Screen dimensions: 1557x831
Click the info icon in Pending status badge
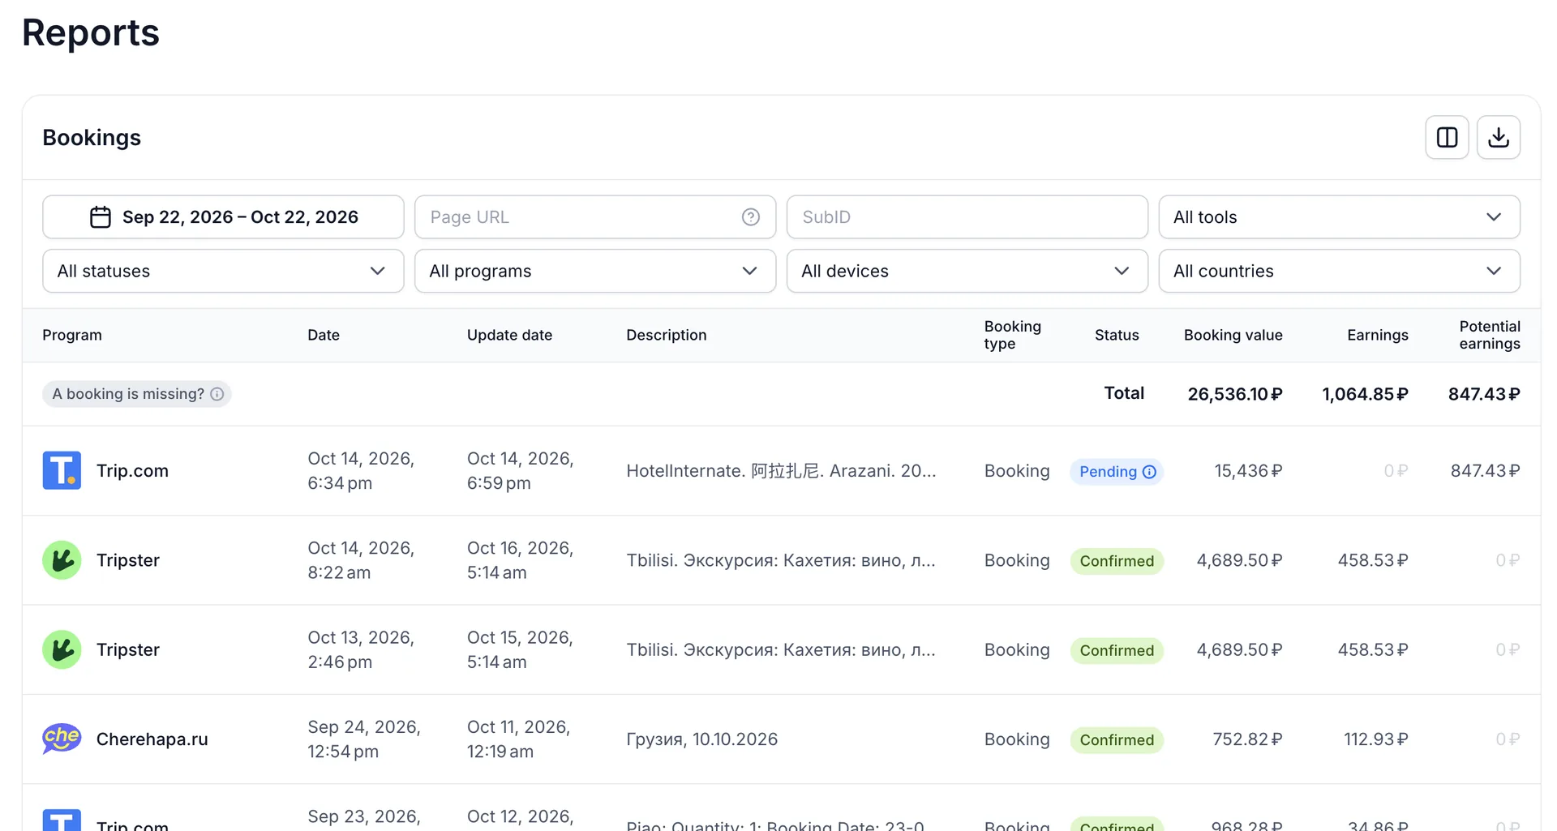click(1148, 472)
